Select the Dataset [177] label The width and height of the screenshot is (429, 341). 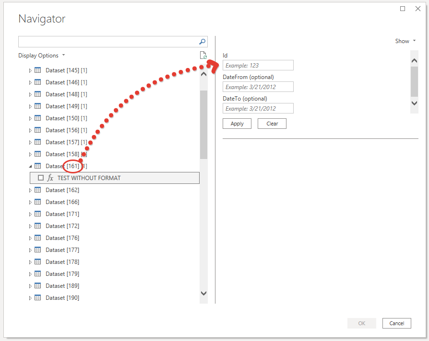62,250
